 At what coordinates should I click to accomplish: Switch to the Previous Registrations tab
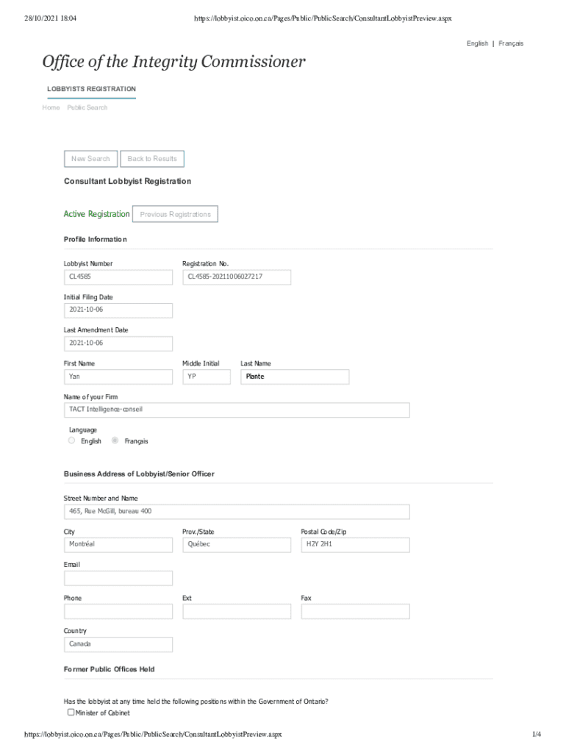click(x=175, y=213)
